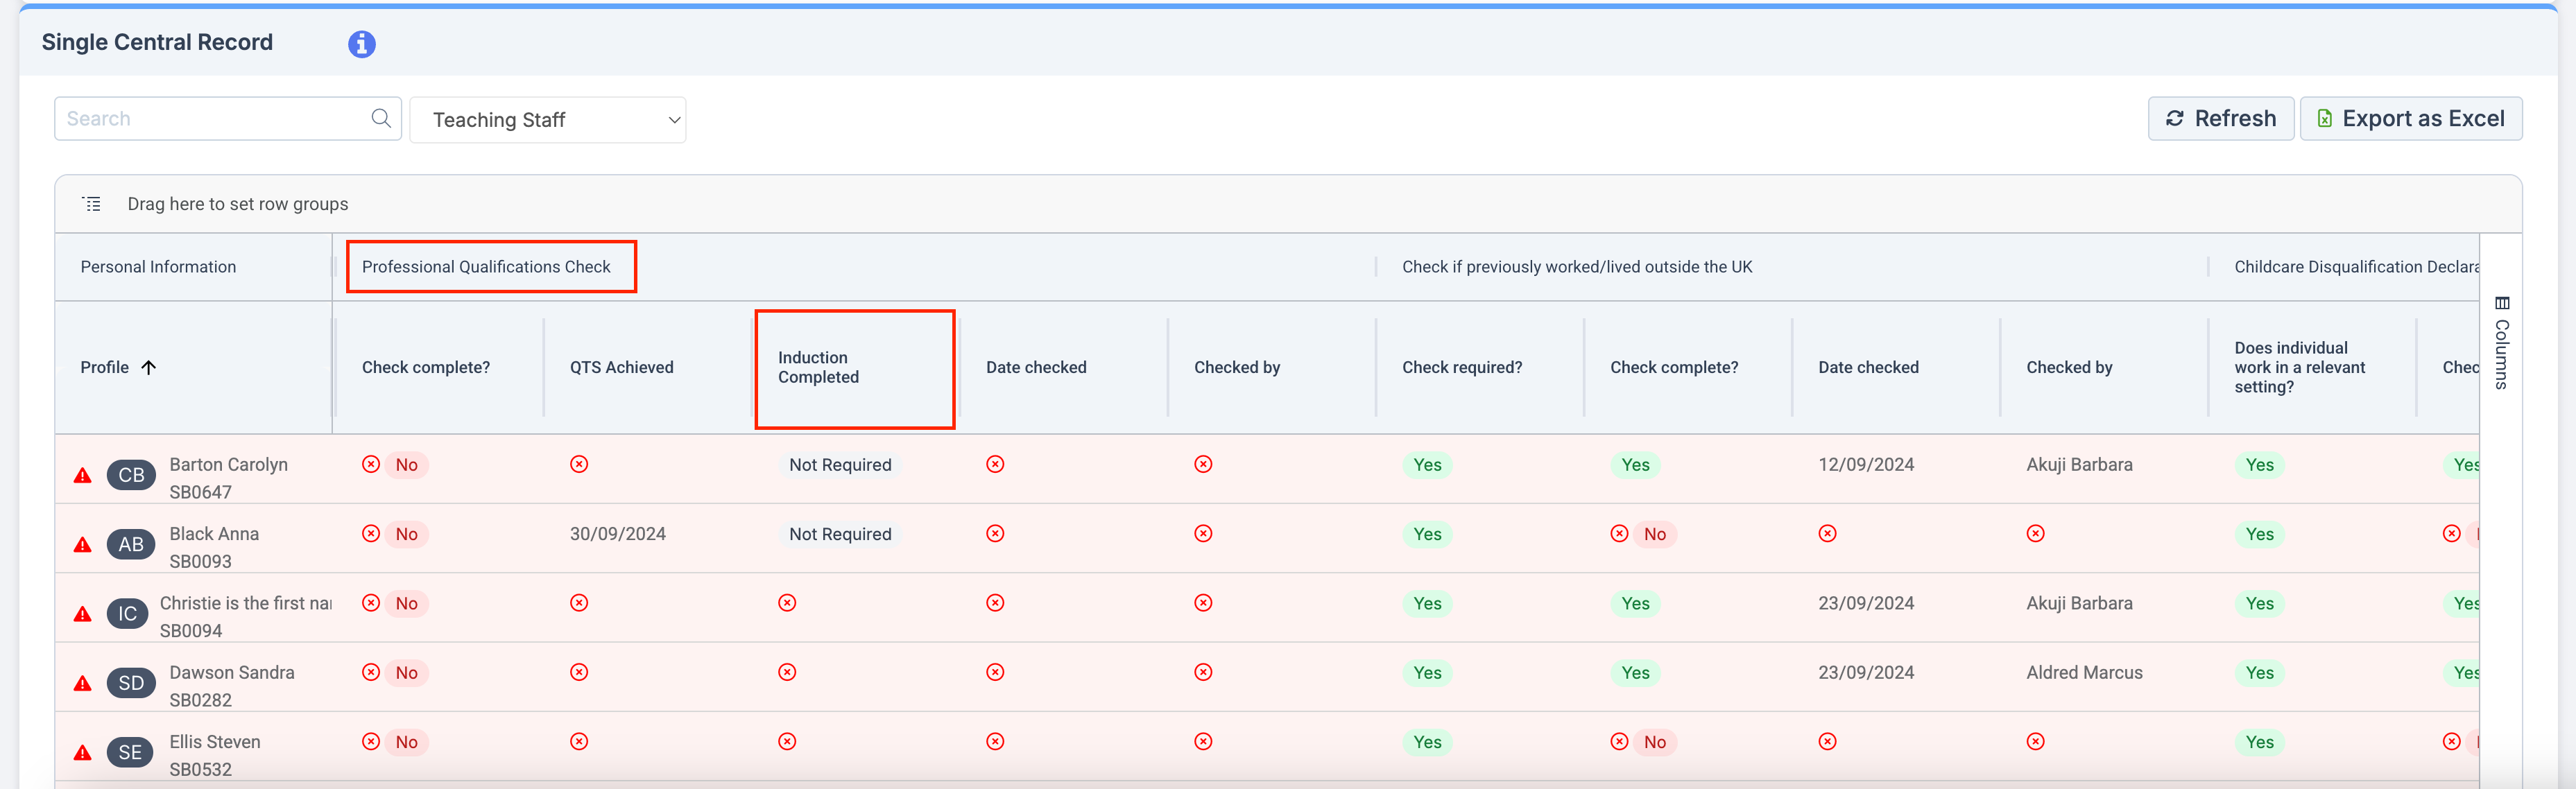The width and height of the screenshot is (2576, 789).
Task: Click the AB avatar for Black Anna
Action: point(131,544)
